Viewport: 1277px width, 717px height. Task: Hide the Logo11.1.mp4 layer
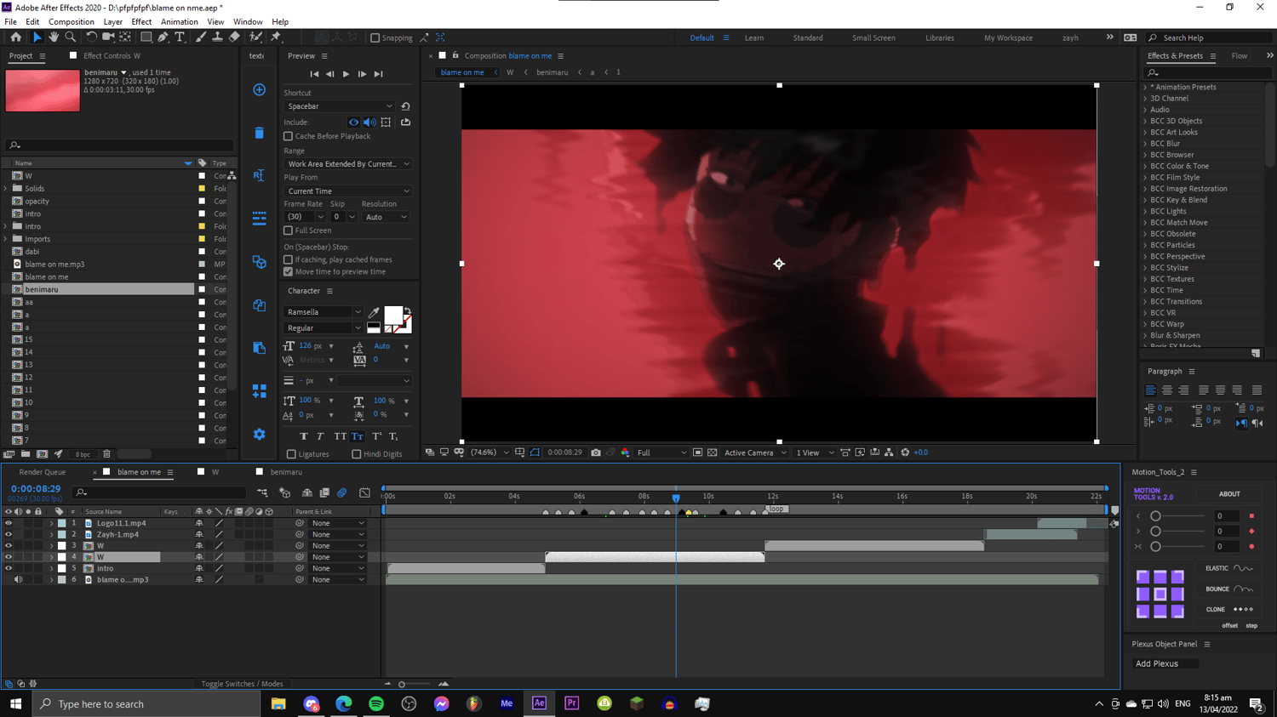coord(9,523)
